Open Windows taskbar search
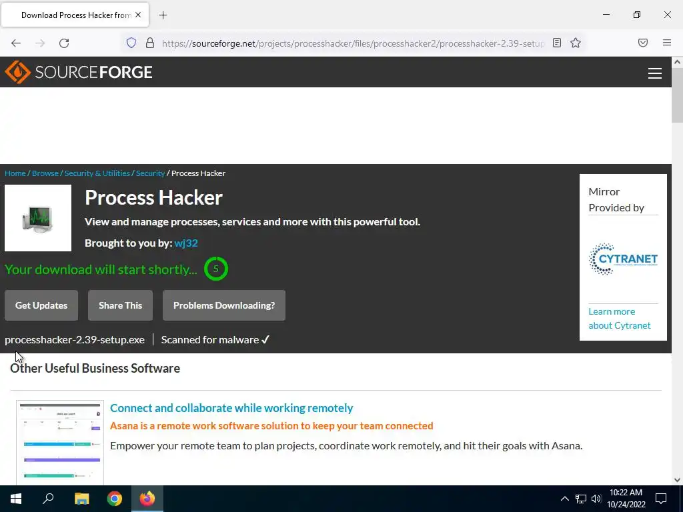This screenshot has width=683, height=512. (x=48, y=499)
